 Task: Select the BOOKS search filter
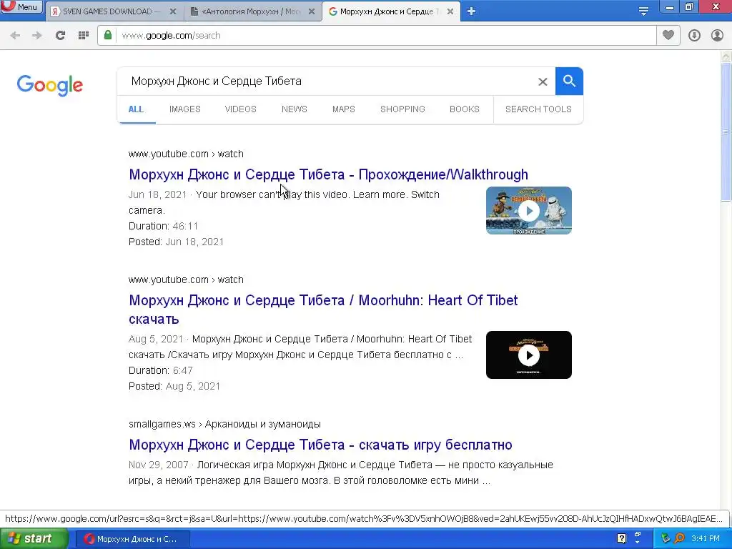[x=465, y=109]
